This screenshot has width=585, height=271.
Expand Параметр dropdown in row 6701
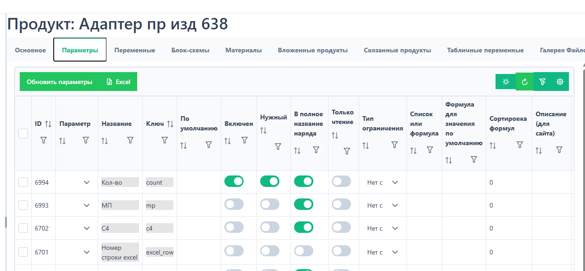coord(87,252)
